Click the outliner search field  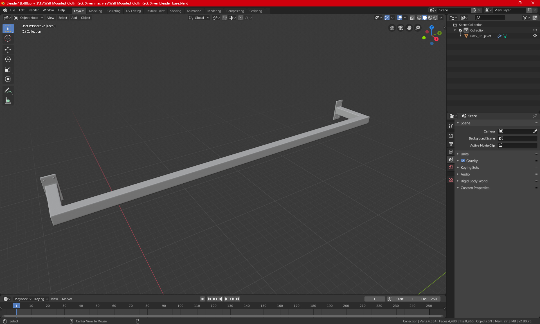click(x=490, y=18)
